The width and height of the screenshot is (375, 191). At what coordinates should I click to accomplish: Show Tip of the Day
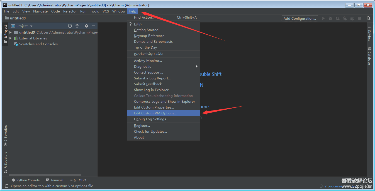[164, 47]
